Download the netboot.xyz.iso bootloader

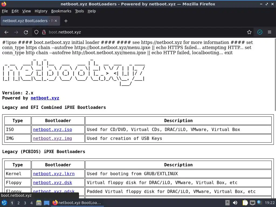[53, 130]
